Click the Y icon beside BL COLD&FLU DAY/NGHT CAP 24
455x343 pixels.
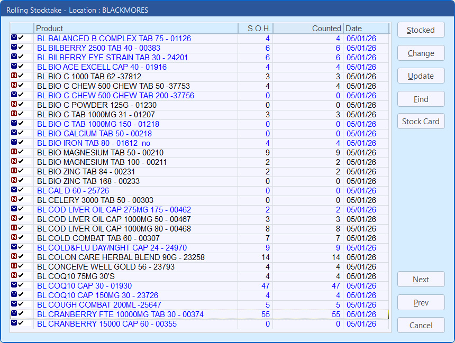[14, 248]
